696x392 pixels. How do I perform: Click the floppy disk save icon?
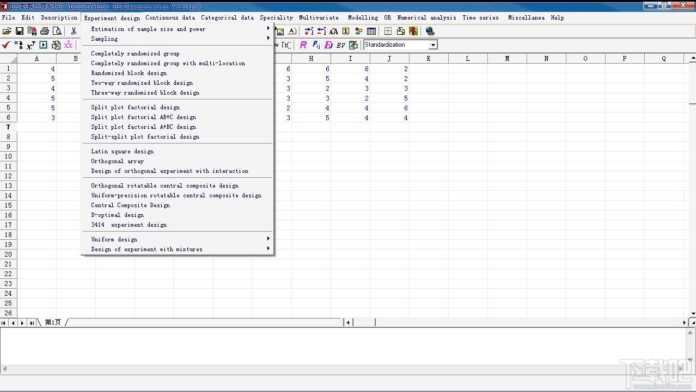(x=20, y=32)
